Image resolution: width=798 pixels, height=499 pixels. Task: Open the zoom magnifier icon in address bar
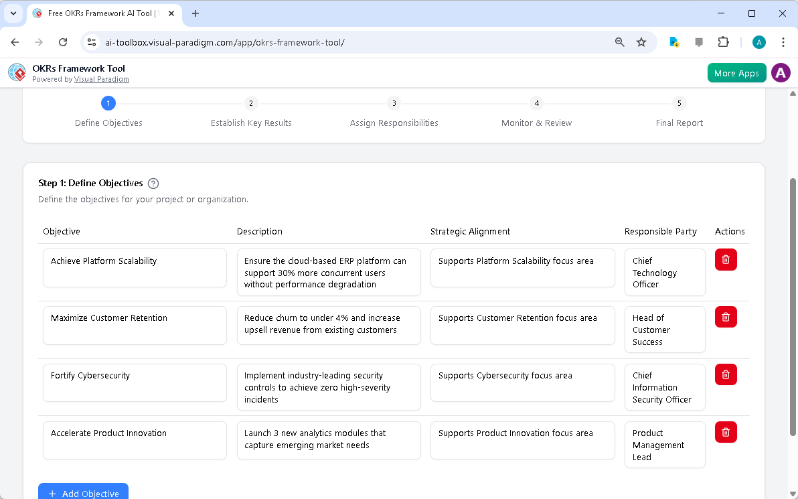pyautogui.click(x=619, y=42)
